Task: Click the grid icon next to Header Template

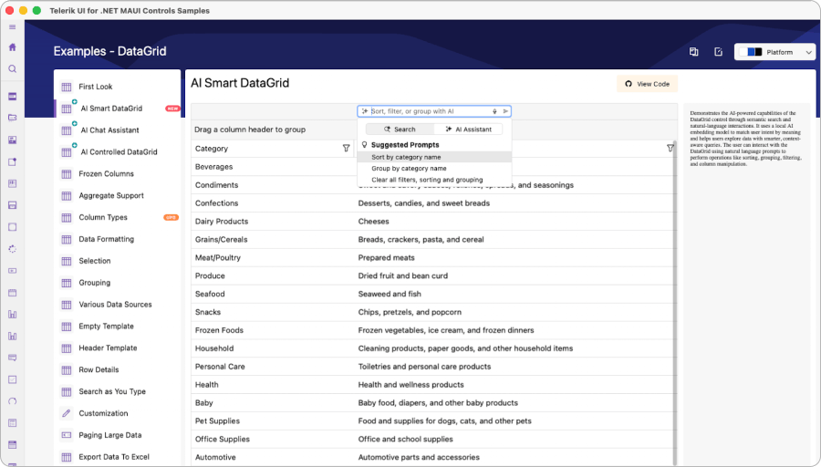Action: coord(67,348)
